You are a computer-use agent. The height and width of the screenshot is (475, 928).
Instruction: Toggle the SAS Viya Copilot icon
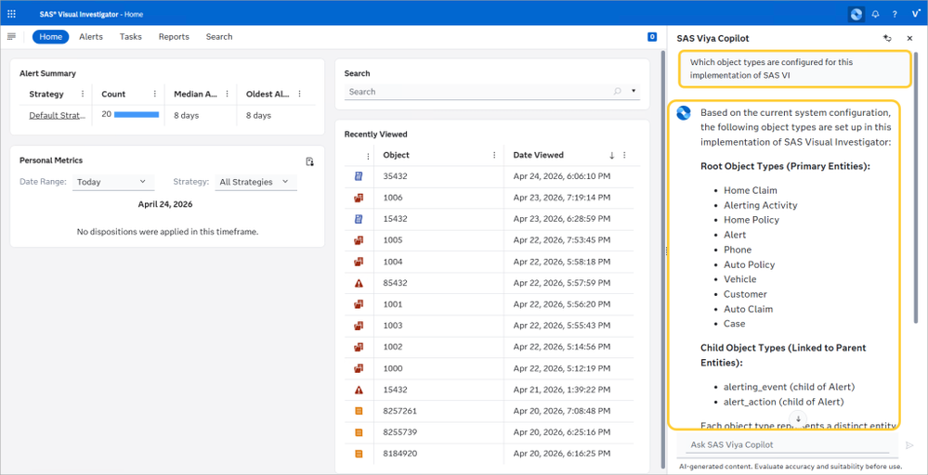click(x=856, y=14)
